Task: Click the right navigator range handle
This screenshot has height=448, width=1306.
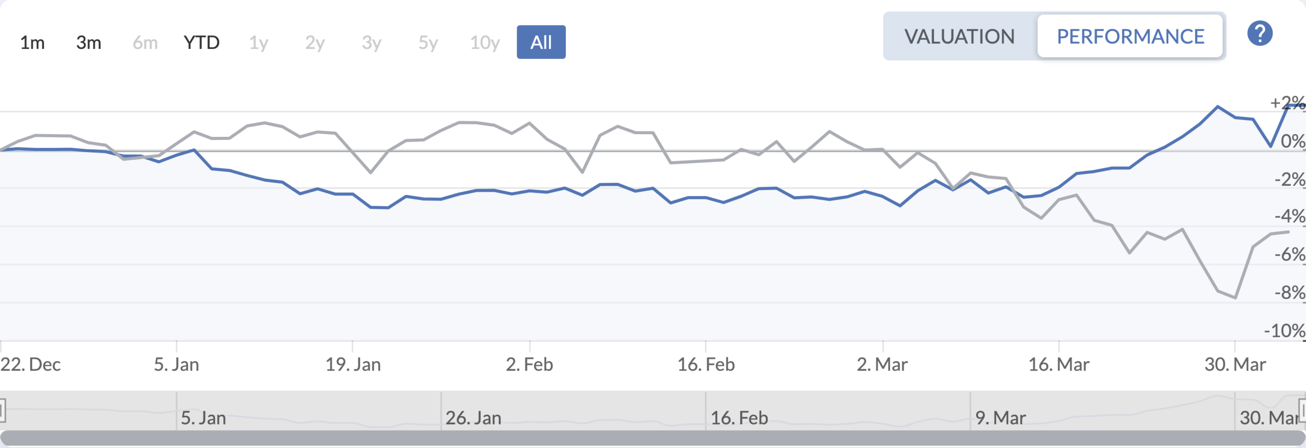Action: tap(1303, 410)
